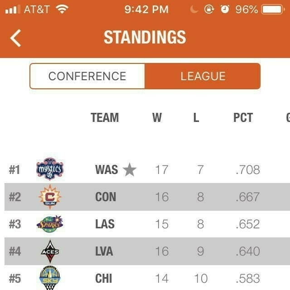Select the Los Angeles Sparks logo
This screenshot has width=290, height=290.
pyautogui.click(x=49, y=224)
